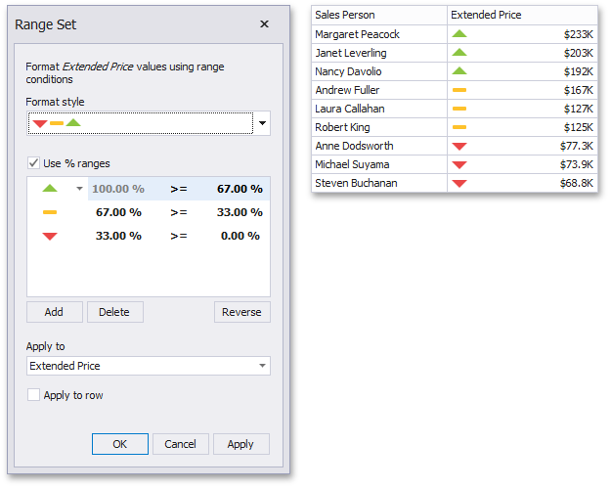
Task: Click the Extended Price column header
Action: coord(522,15)
